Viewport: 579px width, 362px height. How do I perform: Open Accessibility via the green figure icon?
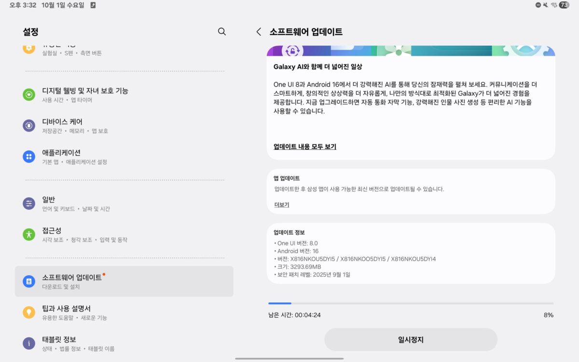(30, 235)
